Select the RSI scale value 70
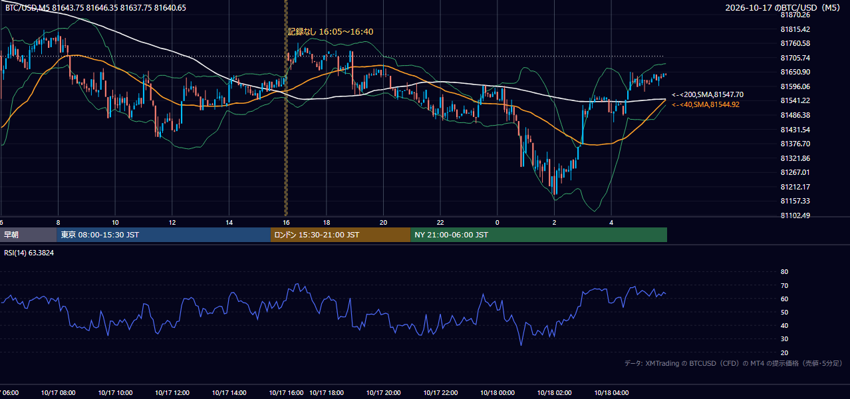Image resolution: width=850 pixels, height=399 pixels. tap(784, 285)
